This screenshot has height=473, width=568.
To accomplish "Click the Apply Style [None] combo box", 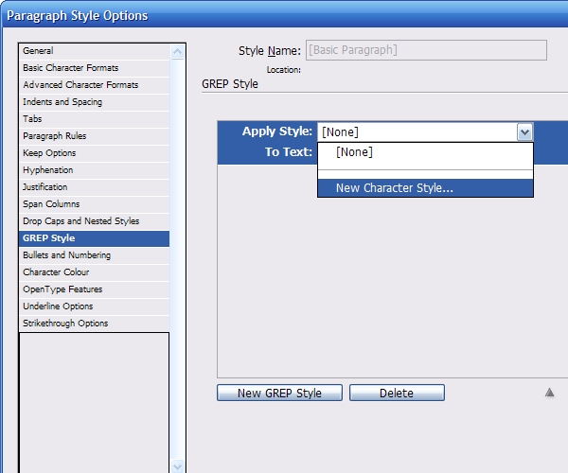I will (x=425, y=132).
